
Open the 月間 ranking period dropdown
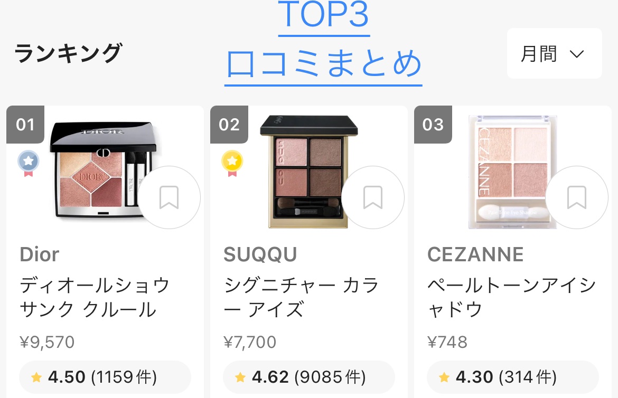click(554, 53)
